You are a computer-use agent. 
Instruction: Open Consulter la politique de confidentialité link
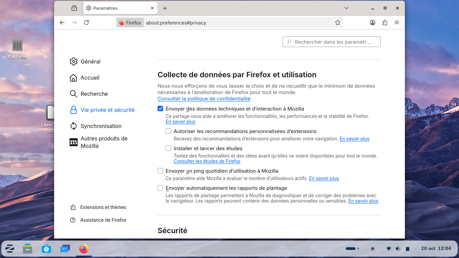204,99
